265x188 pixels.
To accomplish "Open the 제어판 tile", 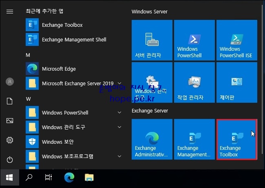I will pos(237,82).
